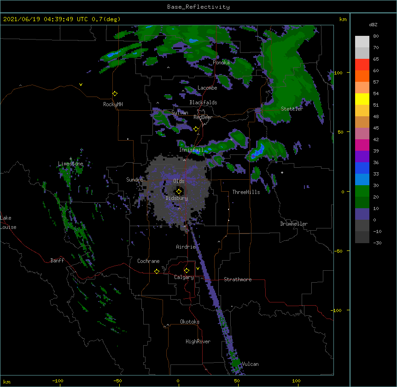The height and width of the screenshot is (387, 397).
Task: Select the radar site diamond between Olds and Didsbury
Action: click(179, 192)
